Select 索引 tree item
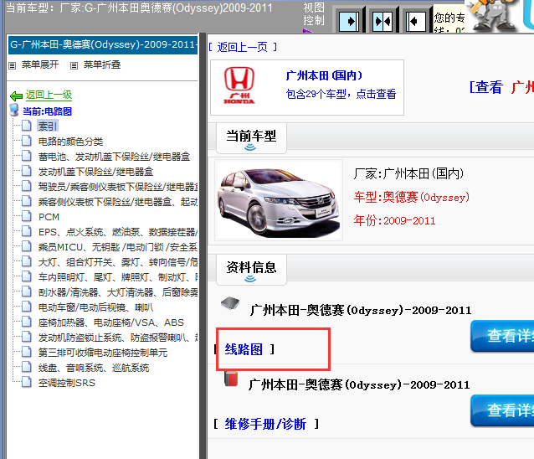 click(48, 126)
